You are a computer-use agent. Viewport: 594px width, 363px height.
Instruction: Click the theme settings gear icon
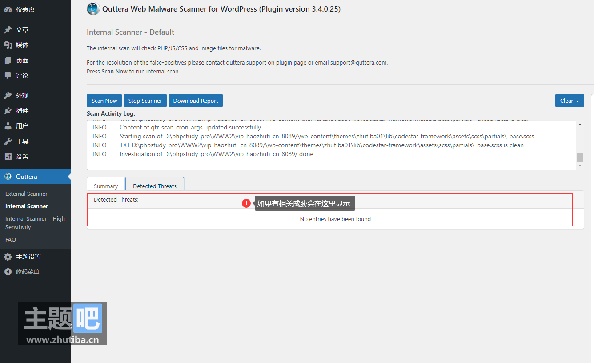point(8,257)
